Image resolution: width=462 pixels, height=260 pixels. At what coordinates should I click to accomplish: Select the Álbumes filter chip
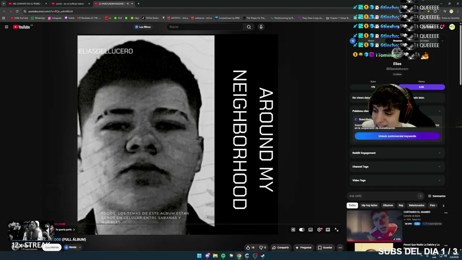point(388,205)
